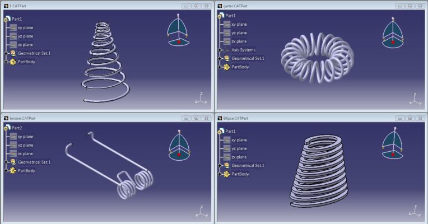The width and height of the screenshot is (428, 224).
Task: Click the Geometrical Set.1 icon in 1.CATPart tree
Action: pyautogui.click(x=12, y=53)
